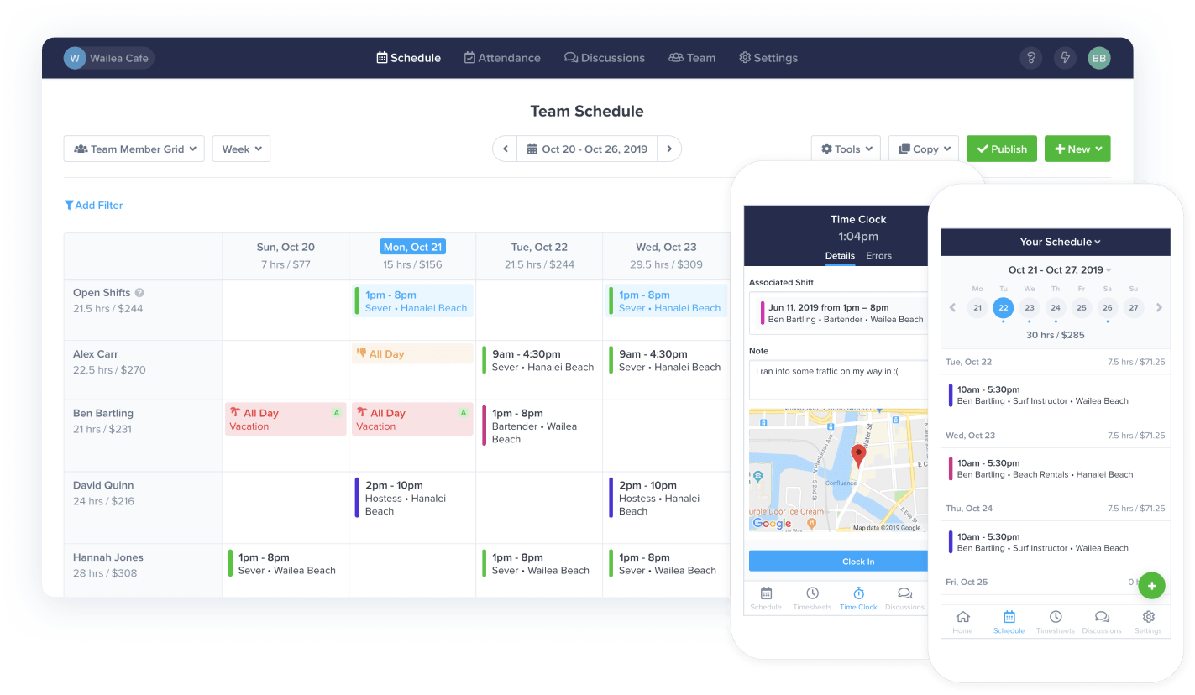Go to next week in phone calendar
This screenshot has width=1195, height=695.
coord(1159,307)
